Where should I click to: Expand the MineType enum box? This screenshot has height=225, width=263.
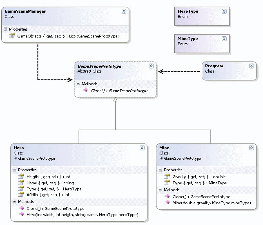(x=224, y=39)
